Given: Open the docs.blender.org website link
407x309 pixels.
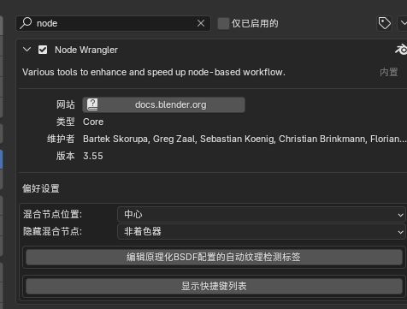Looking at the screenshot, I should (x=163, y=104).
